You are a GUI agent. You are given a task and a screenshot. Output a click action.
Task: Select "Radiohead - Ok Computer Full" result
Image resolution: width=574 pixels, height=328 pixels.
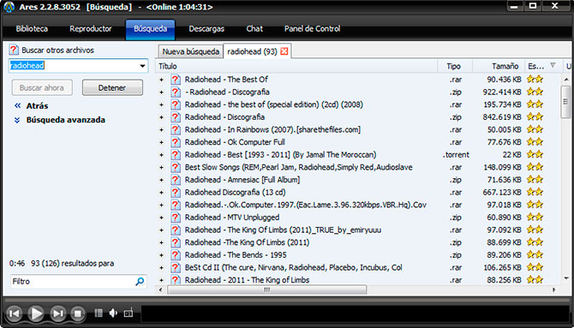[235, 142]
